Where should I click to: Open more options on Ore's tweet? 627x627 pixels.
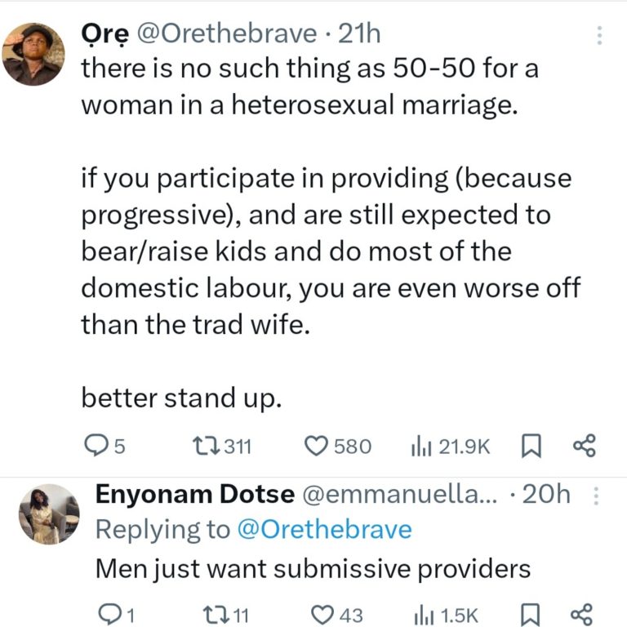click(600, 36)
